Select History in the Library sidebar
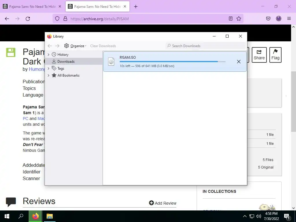Image resolution: width=296 pixels, height=222 pixels. coord(63,55)
